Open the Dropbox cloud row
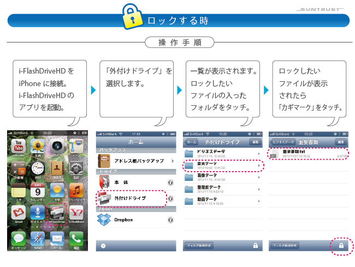This screenshot has height=267, width=355. [136, 220]
